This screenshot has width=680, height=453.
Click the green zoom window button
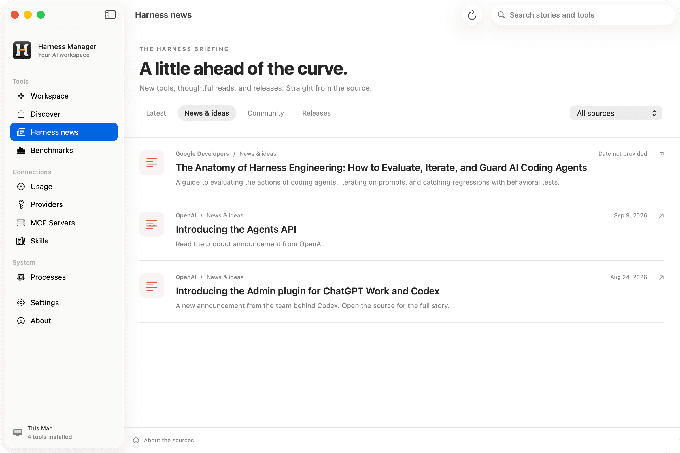(41, 15)
